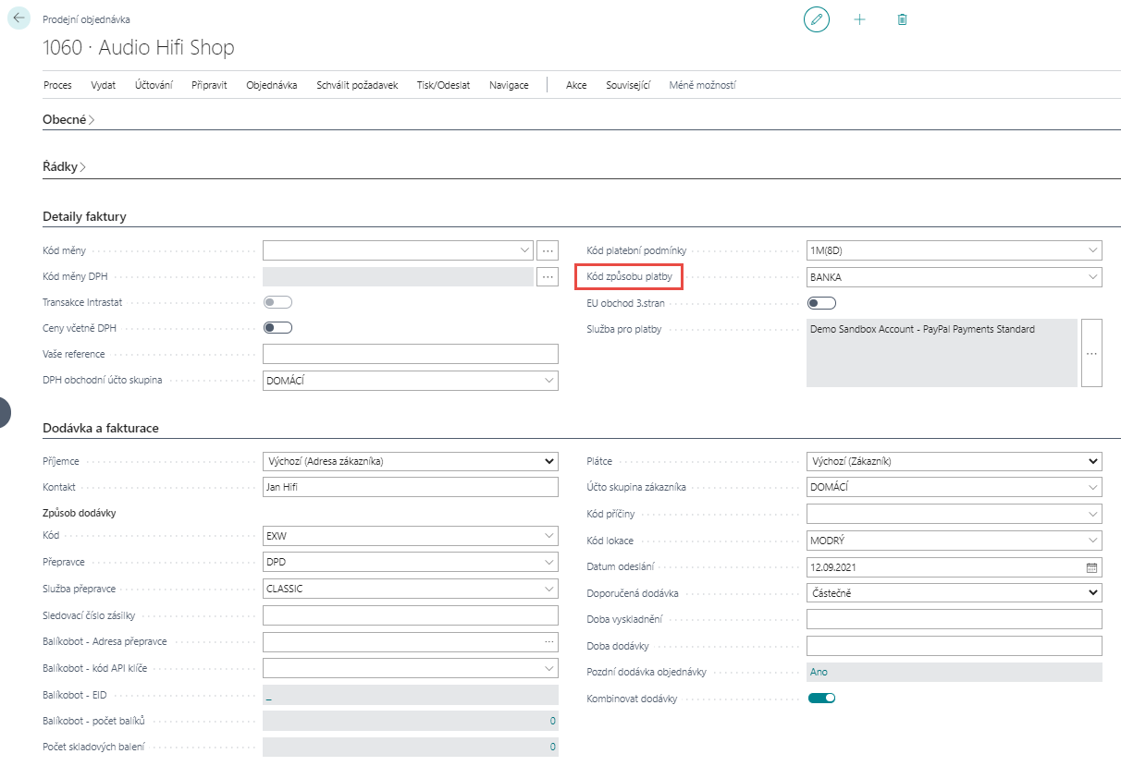The image size is (1121, 766).
Task: Click ellipsis button beside Kód měny DPH
Action: (x=548, y=276)
